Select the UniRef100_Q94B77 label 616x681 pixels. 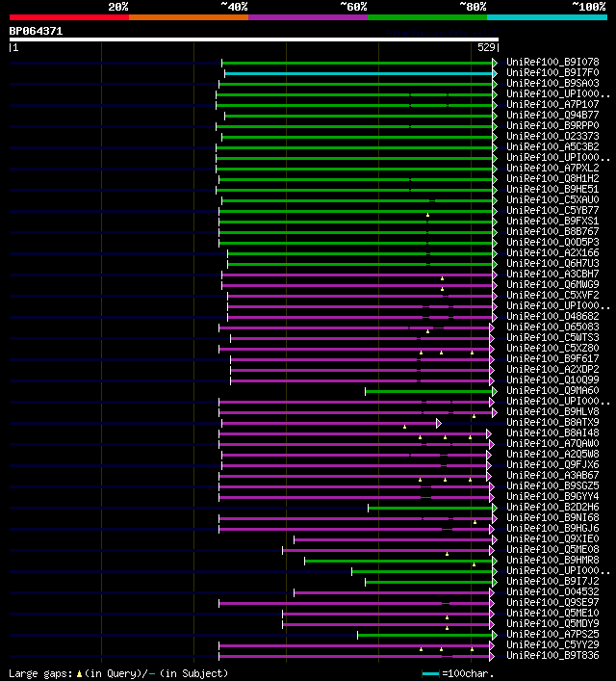click(x=552, y=115)
